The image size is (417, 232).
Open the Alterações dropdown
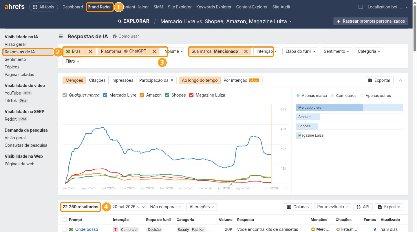(x=202, y=207)
